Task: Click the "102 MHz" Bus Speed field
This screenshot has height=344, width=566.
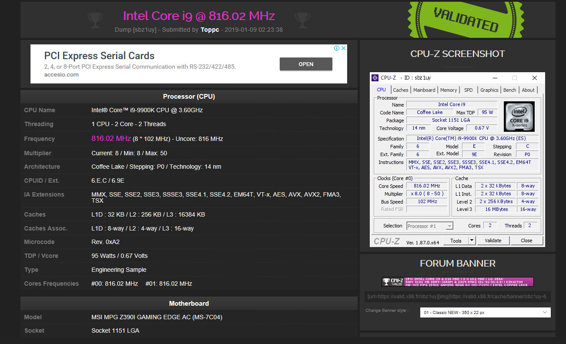Action: point(427,201)
